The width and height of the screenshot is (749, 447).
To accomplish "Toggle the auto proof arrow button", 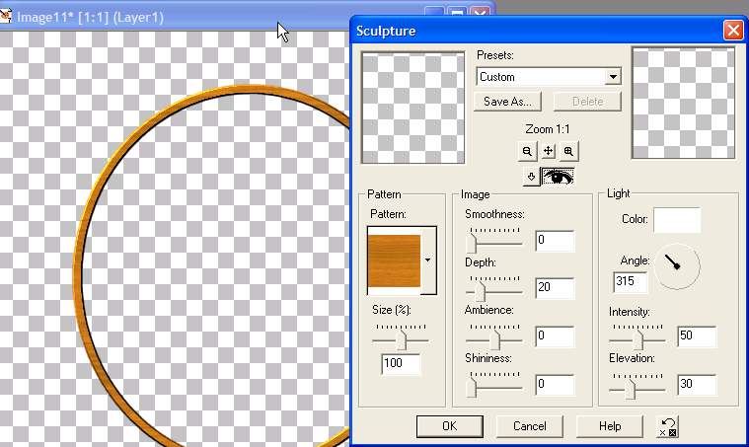I will click(531, 177).
